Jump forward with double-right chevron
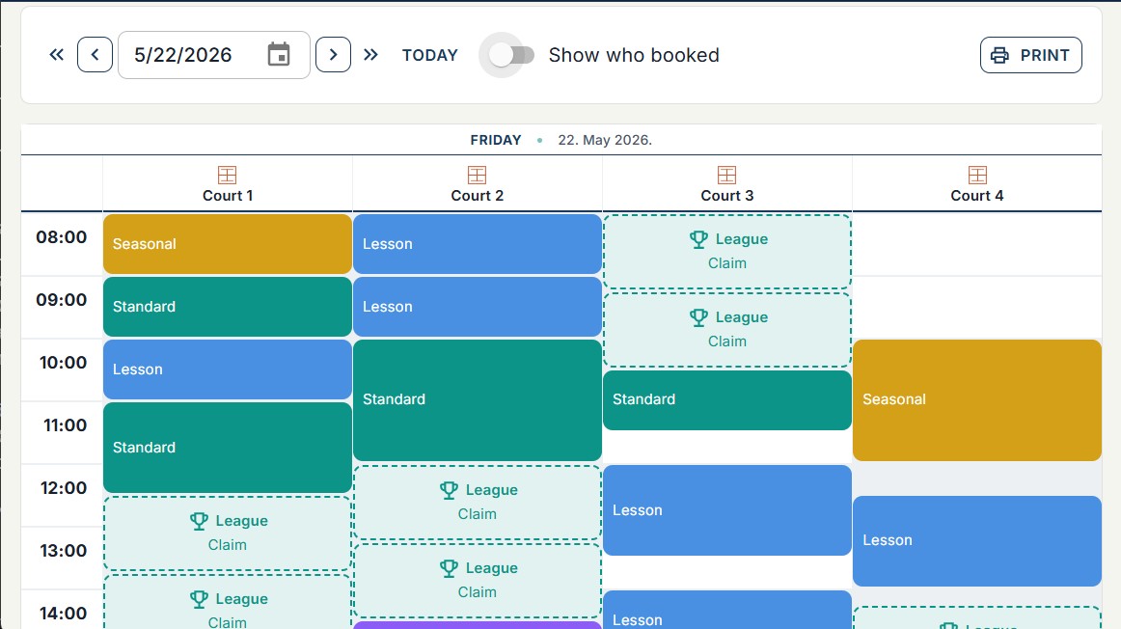This screenshot has height=629, width=1121. (x=370, y=55)
